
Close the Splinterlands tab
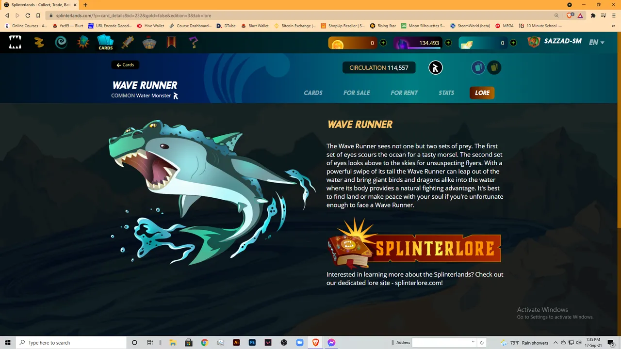75,5
